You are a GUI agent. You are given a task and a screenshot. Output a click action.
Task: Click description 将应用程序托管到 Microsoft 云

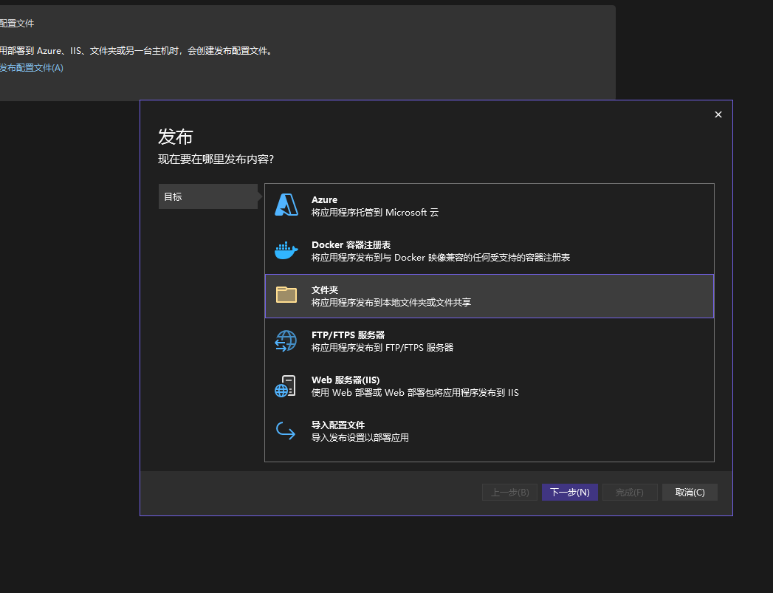(374, 213)
